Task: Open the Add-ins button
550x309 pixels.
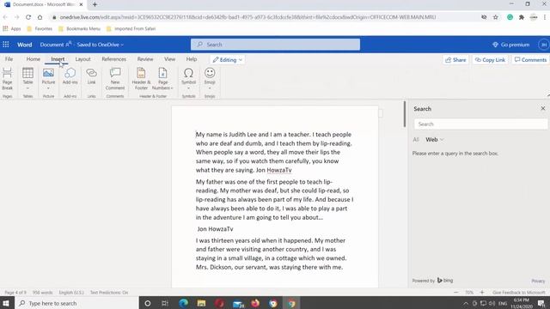Action: 70,77
